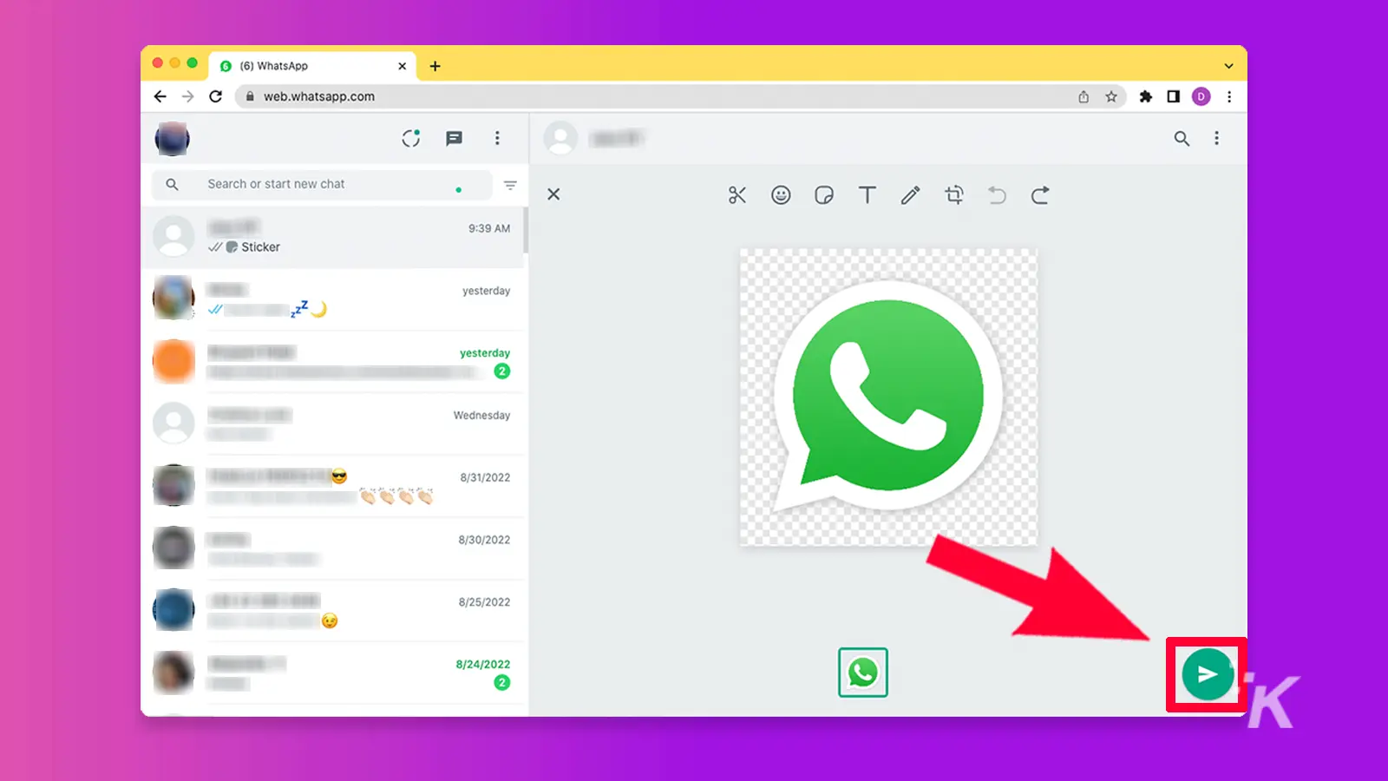This screenshot has height=781, width=1388.
Task: Close the sticker editor with the X
Action: 553,194
